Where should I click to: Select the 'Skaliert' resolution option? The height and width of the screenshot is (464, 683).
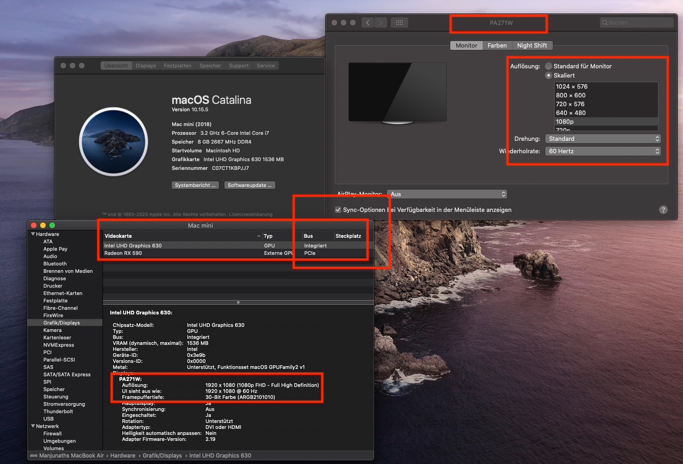[549, 75]
